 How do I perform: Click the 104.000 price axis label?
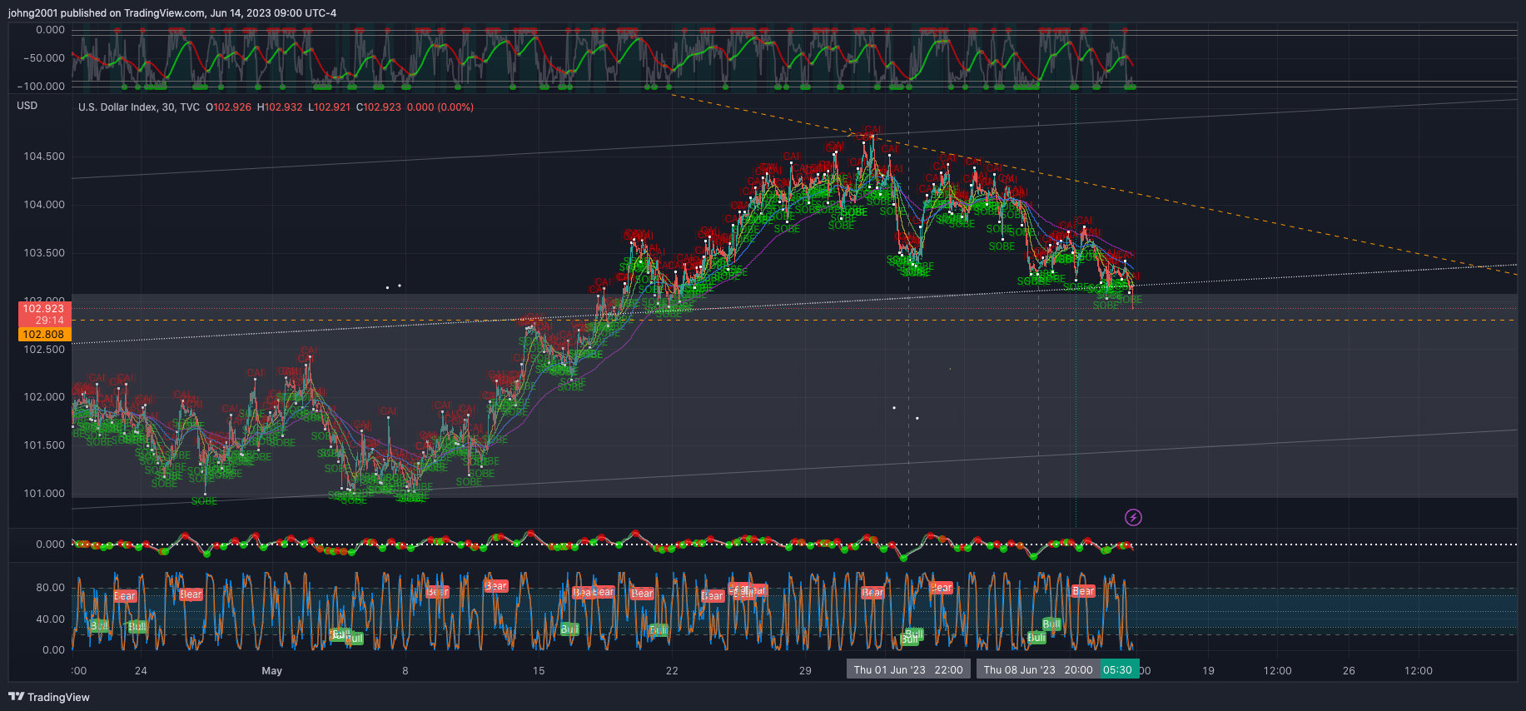(x=44, y=205)
